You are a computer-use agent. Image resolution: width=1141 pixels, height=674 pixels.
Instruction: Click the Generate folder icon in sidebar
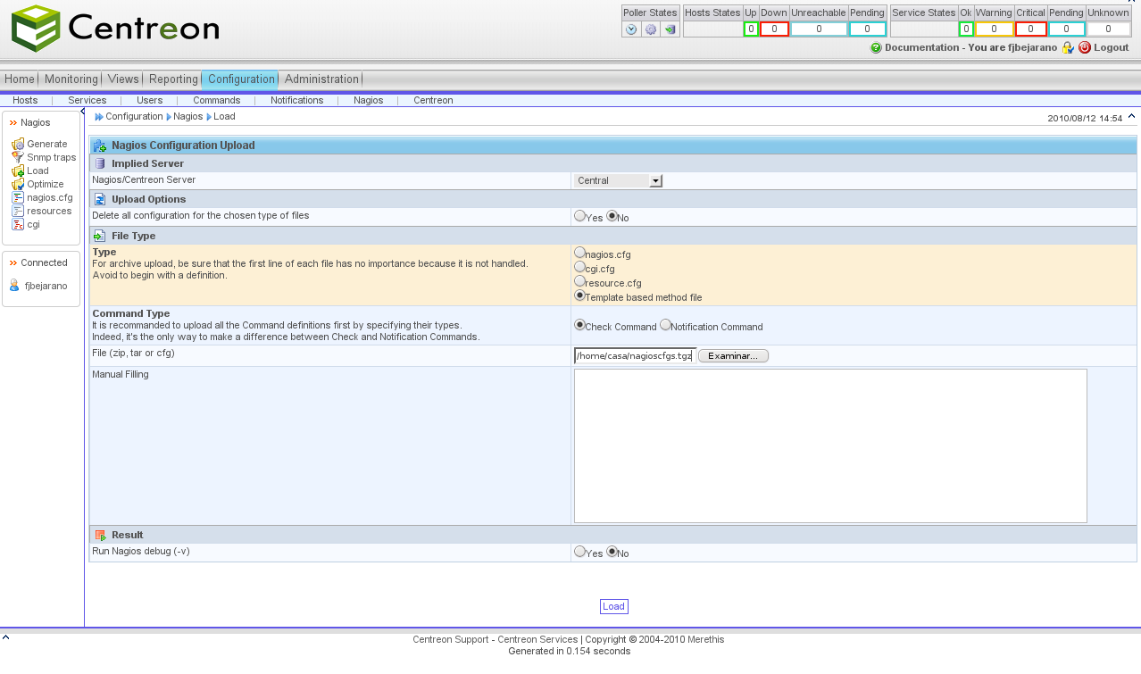point(18,144)
